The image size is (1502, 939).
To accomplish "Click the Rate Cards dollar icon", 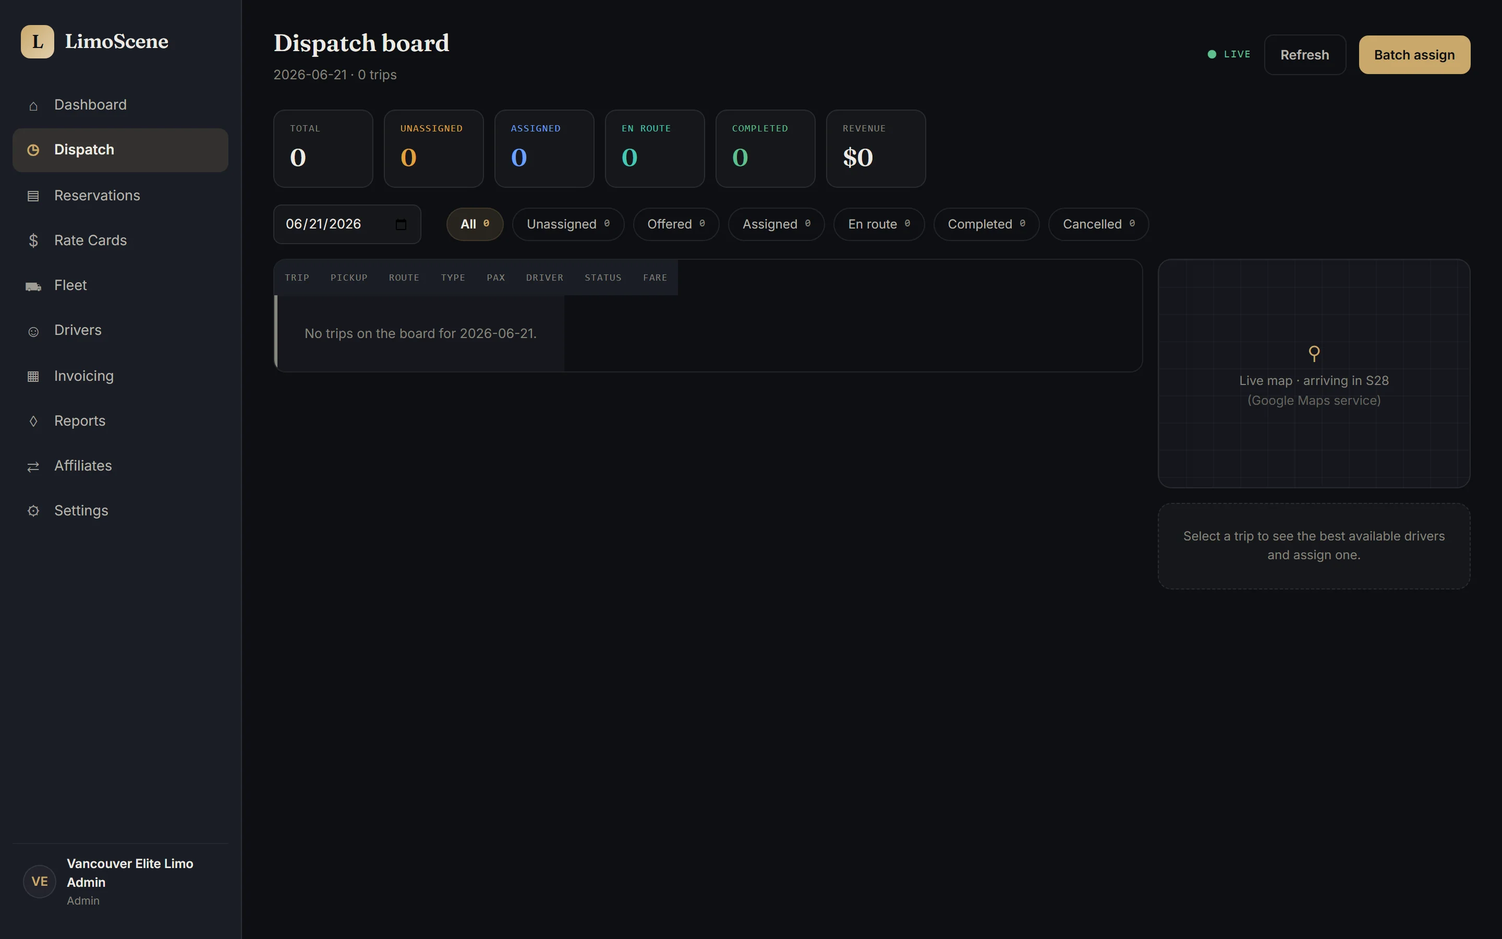I will [x=33, y=240].
